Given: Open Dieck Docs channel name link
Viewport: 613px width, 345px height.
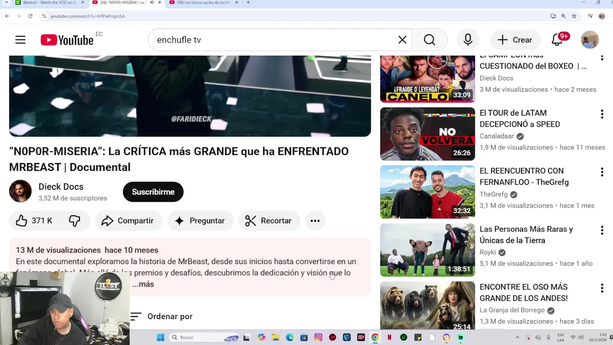Looking at the screenshot, I should [x=61, y=186].
